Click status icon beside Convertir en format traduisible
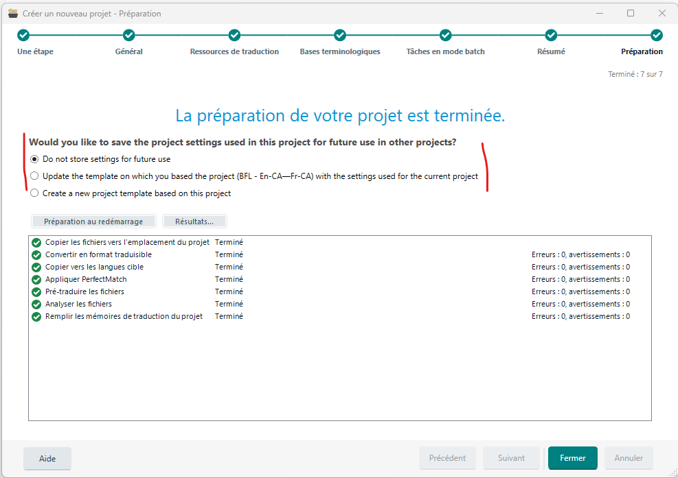 [36, 254]
